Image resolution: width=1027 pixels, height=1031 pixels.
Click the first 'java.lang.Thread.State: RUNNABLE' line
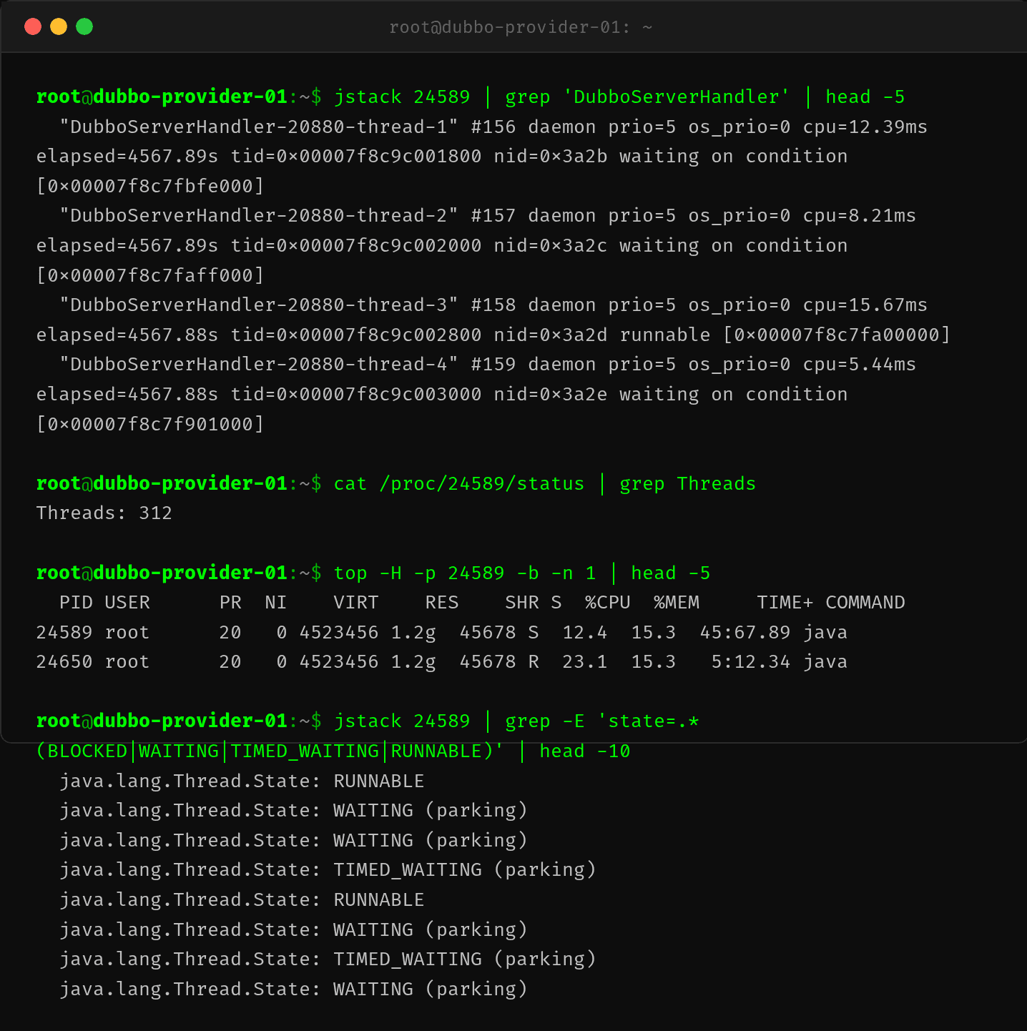coord(242,781)
